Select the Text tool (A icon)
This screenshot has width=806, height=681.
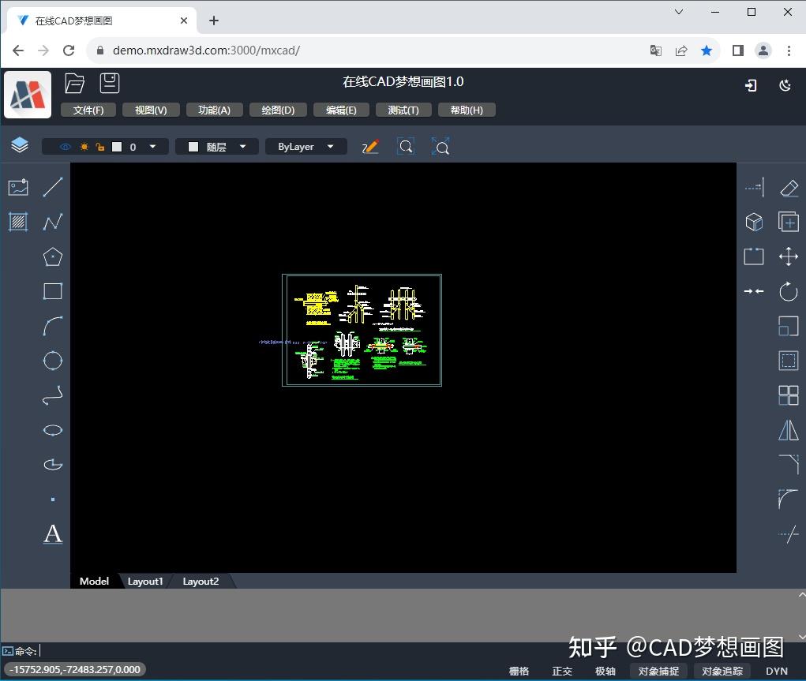(52, 534)
